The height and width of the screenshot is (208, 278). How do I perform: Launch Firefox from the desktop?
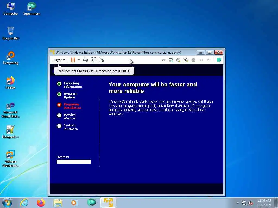(11, 83)
